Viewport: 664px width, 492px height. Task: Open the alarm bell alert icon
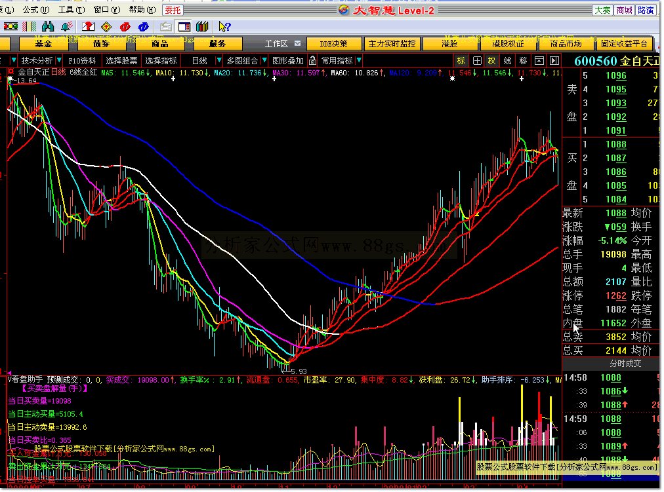tap(66, 27)
